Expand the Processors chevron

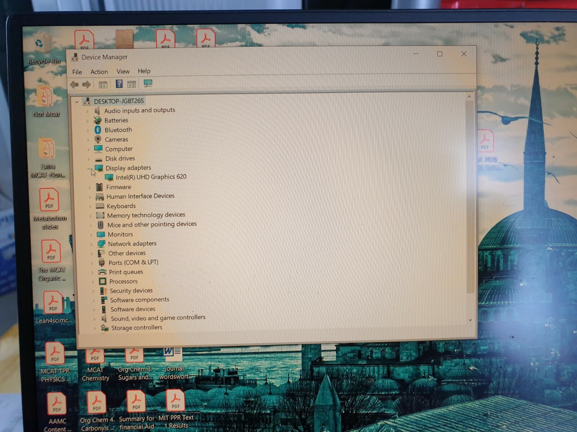click(93, 282)
